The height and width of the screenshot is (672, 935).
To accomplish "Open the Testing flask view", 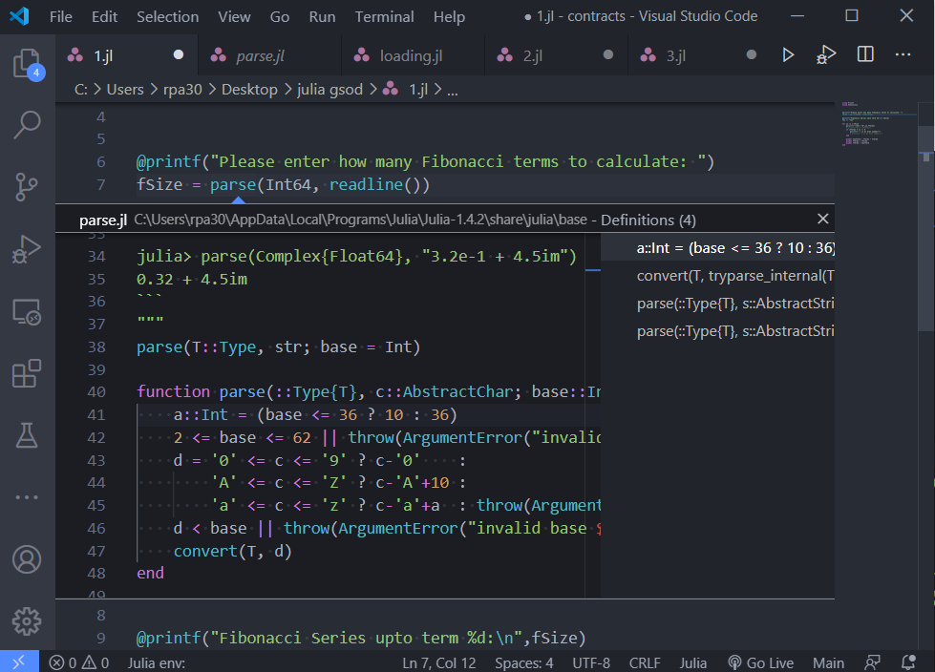I will tap(28, 435).
